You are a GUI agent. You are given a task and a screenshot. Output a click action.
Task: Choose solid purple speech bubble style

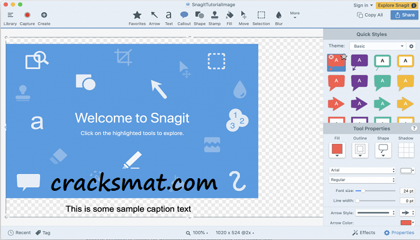[x=359, y=83]
